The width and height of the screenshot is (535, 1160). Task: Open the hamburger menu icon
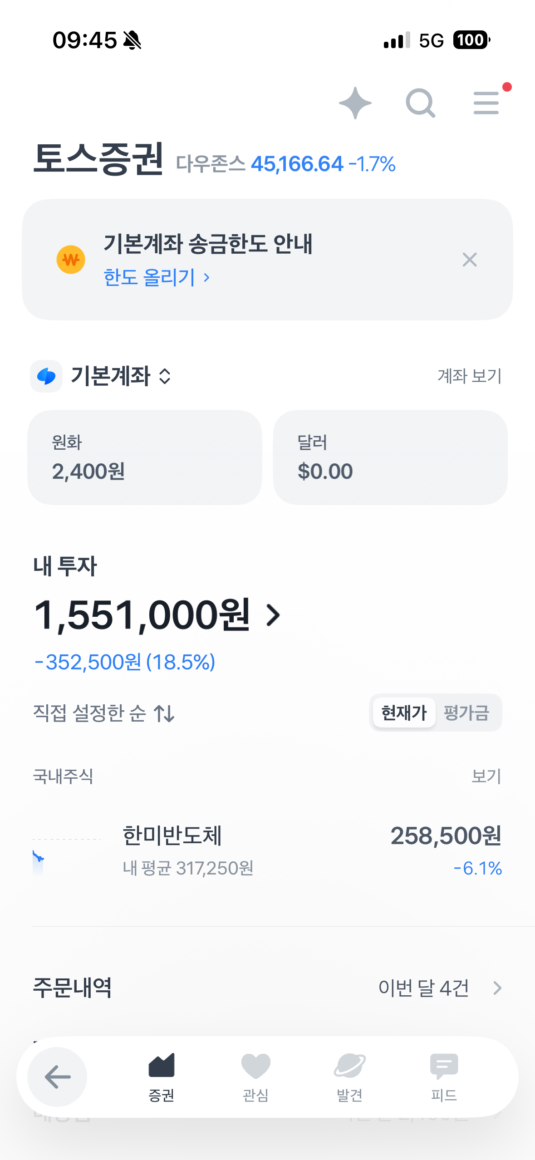[486, 103]
